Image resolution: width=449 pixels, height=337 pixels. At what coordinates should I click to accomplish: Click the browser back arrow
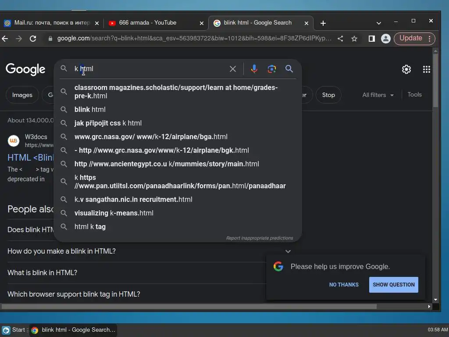coord(5,39)
